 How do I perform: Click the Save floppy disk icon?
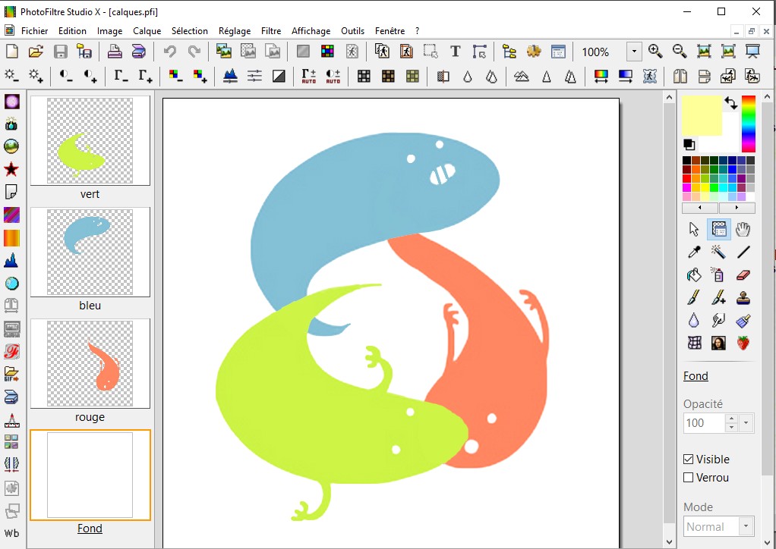pos(61,52)
